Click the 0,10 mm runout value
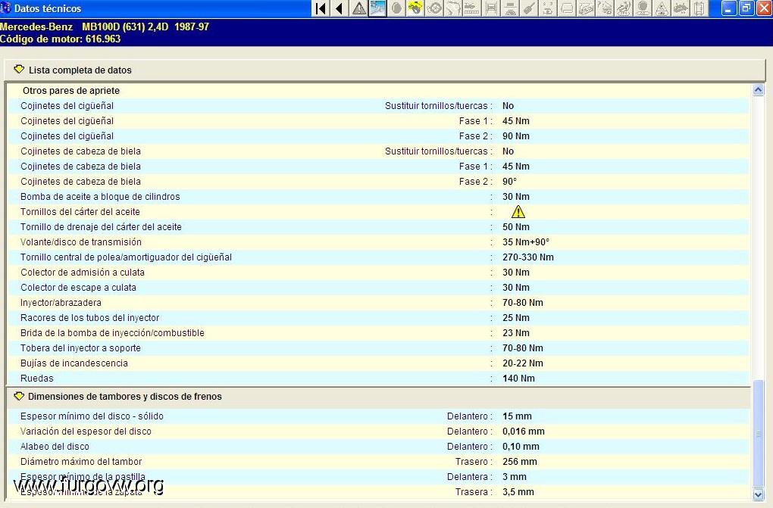The width and height of the screenshot is (773, 508). coord(521,447)
